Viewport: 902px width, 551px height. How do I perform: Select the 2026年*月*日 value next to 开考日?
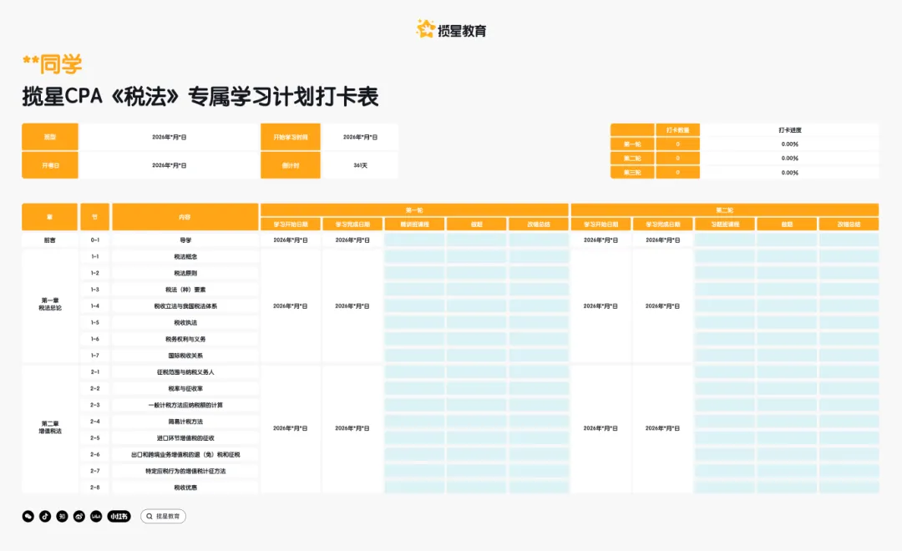click(x=169, y=165)
